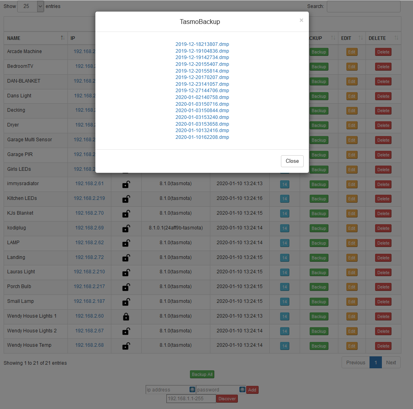
Task: Click the Backup All button
Action: click(x=202, y=374)
